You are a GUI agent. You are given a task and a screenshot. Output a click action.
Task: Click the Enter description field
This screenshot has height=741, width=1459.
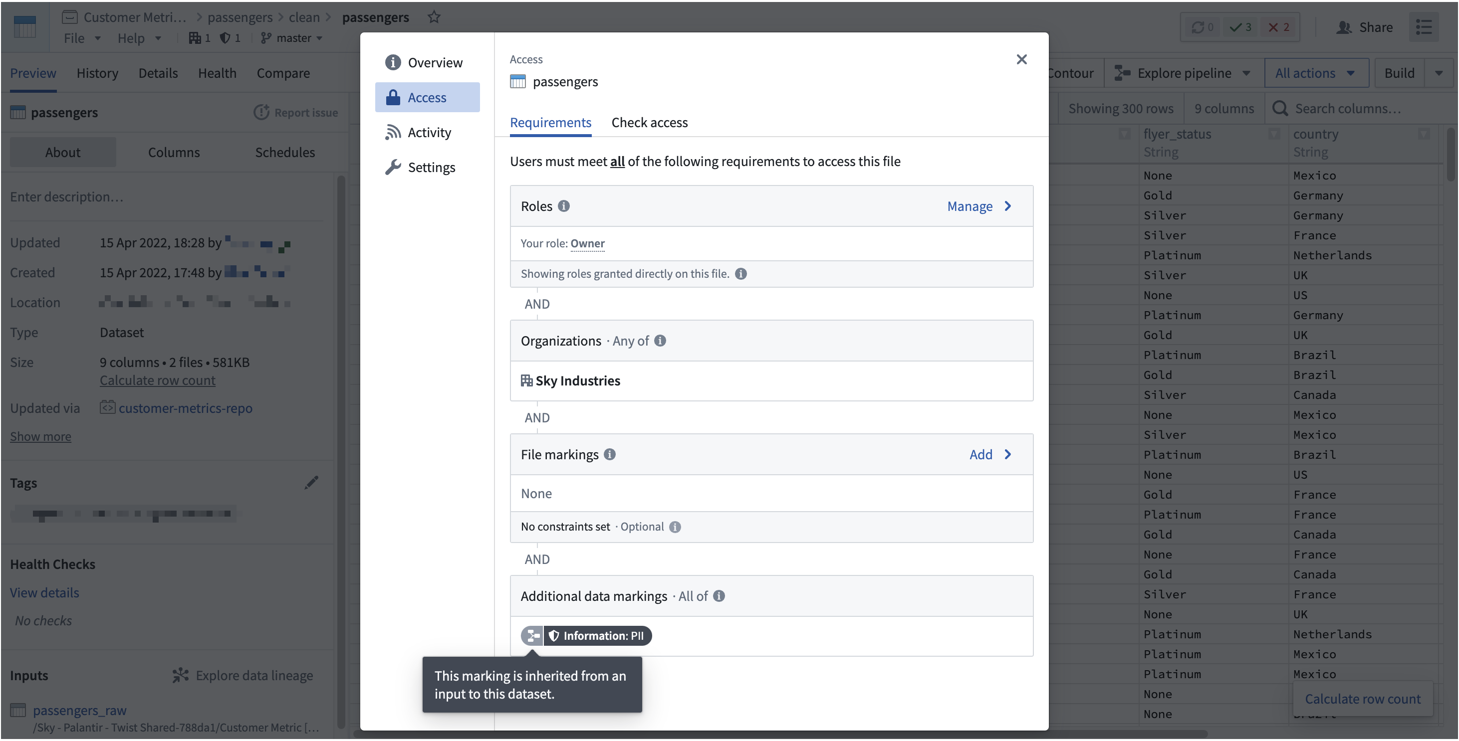click(x=167, y=197)
